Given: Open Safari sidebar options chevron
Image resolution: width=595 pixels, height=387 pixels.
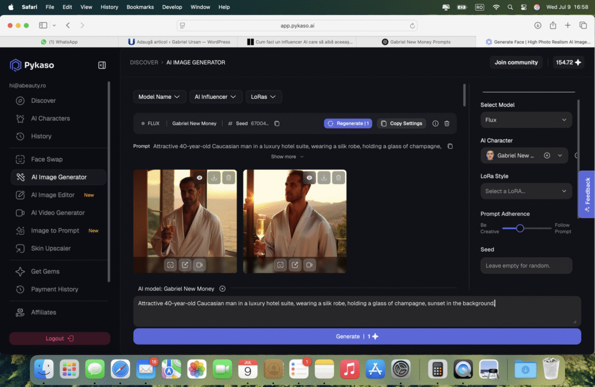Looking at the screenshot, I should 54,26.
